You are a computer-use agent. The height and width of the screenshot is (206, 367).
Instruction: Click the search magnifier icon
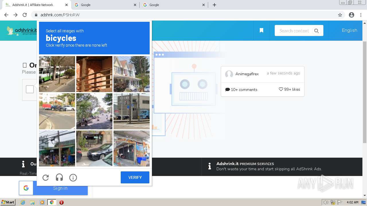point(317,31)
